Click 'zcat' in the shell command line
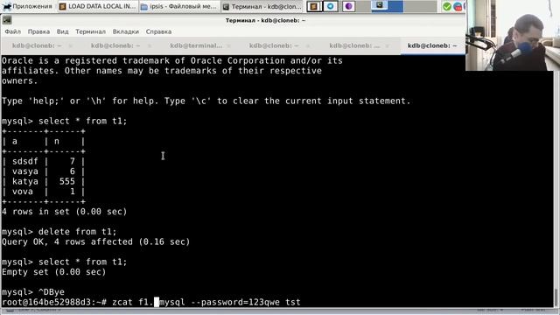The image size is (560, 315). click(122, 302)
